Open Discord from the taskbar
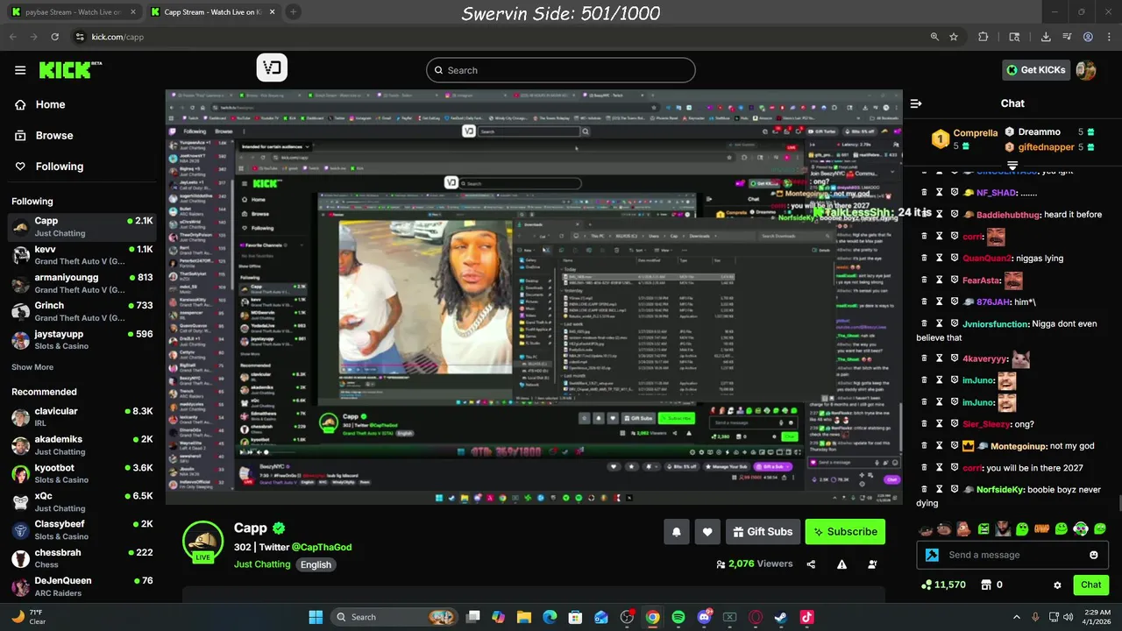 click(704, 617)
